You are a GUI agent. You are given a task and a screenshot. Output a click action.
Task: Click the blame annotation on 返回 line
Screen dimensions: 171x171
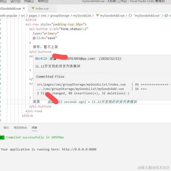[92, 102]
